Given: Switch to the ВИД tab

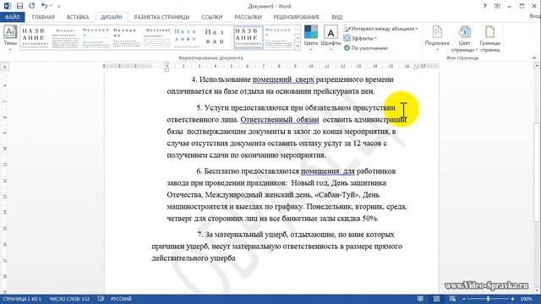Looking at the screenshot, I should (x=336, y=17).
